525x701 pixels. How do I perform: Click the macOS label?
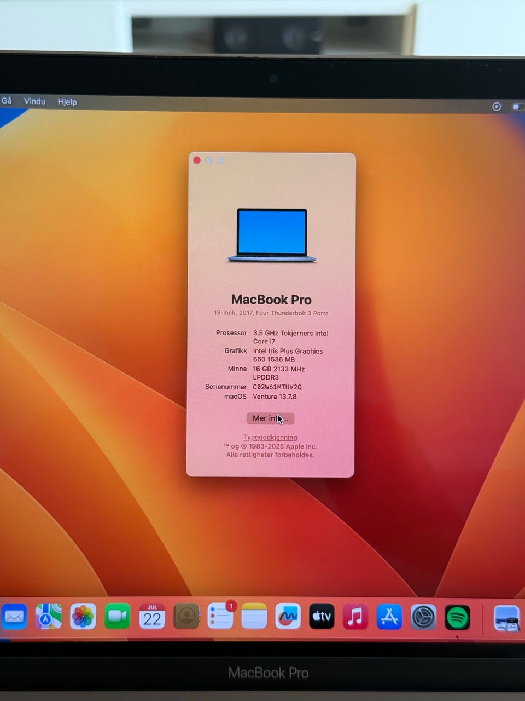tap(235, 396)
